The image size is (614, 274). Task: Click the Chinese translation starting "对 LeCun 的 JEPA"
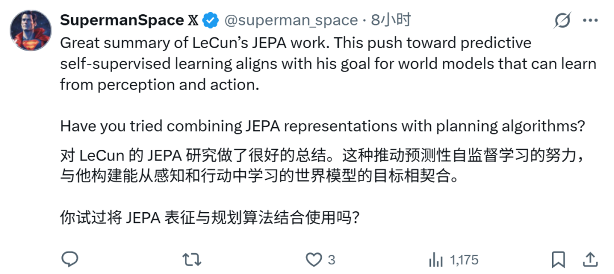318,154
